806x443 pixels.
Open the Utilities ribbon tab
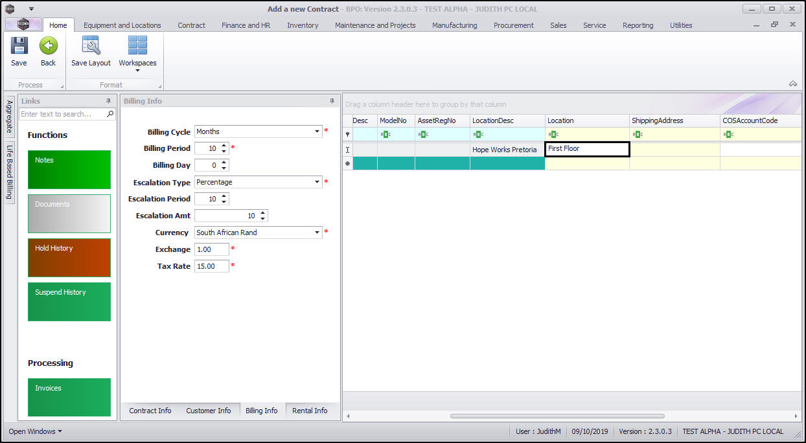point(681,25)
